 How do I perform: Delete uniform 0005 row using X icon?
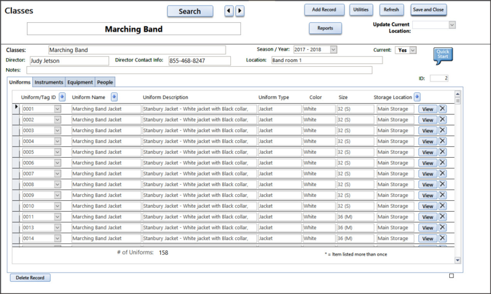(443, 152)
